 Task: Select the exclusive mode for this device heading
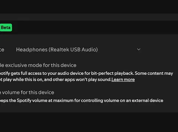38,65
